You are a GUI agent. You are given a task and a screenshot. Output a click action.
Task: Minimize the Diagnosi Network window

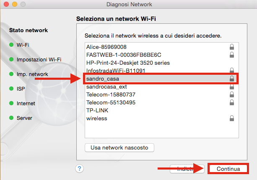click(15, 4)
